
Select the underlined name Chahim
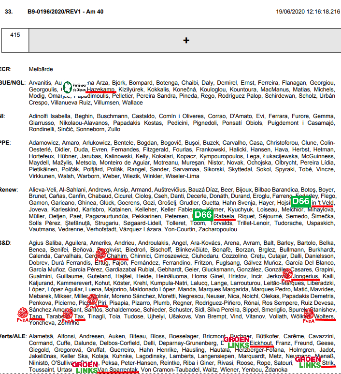point(117,256)
